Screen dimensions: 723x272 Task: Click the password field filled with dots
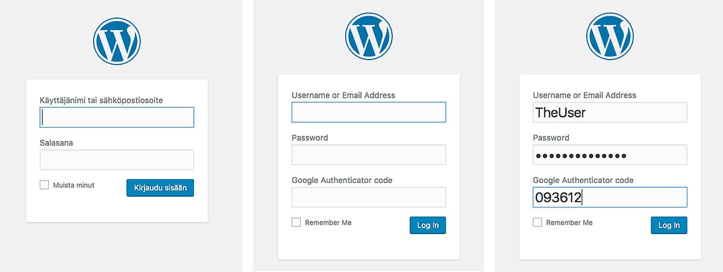click(x=610, y=155)
